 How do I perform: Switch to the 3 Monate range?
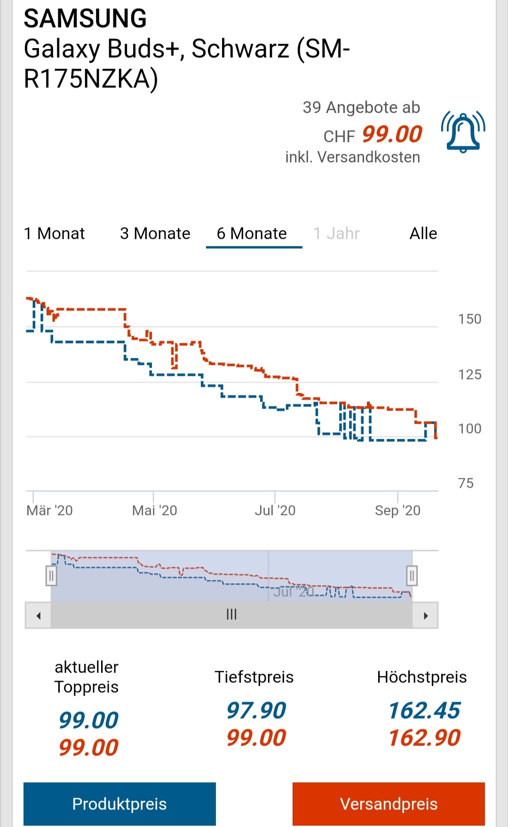point(155,233)
